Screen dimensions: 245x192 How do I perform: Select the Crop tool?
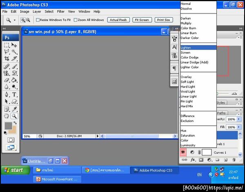point(7,59)
